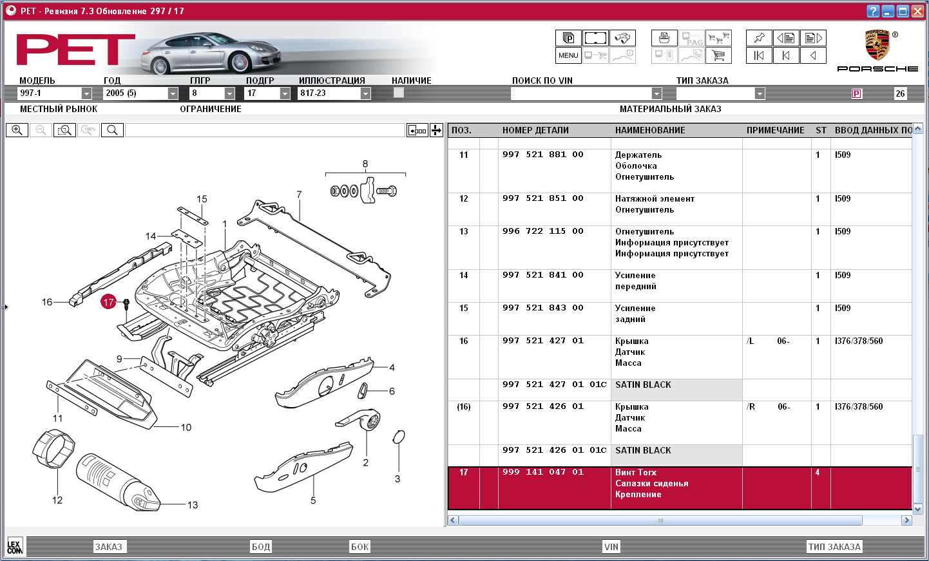Open the single shopping cart
This screenshot has height=561, width=929.
718,55
